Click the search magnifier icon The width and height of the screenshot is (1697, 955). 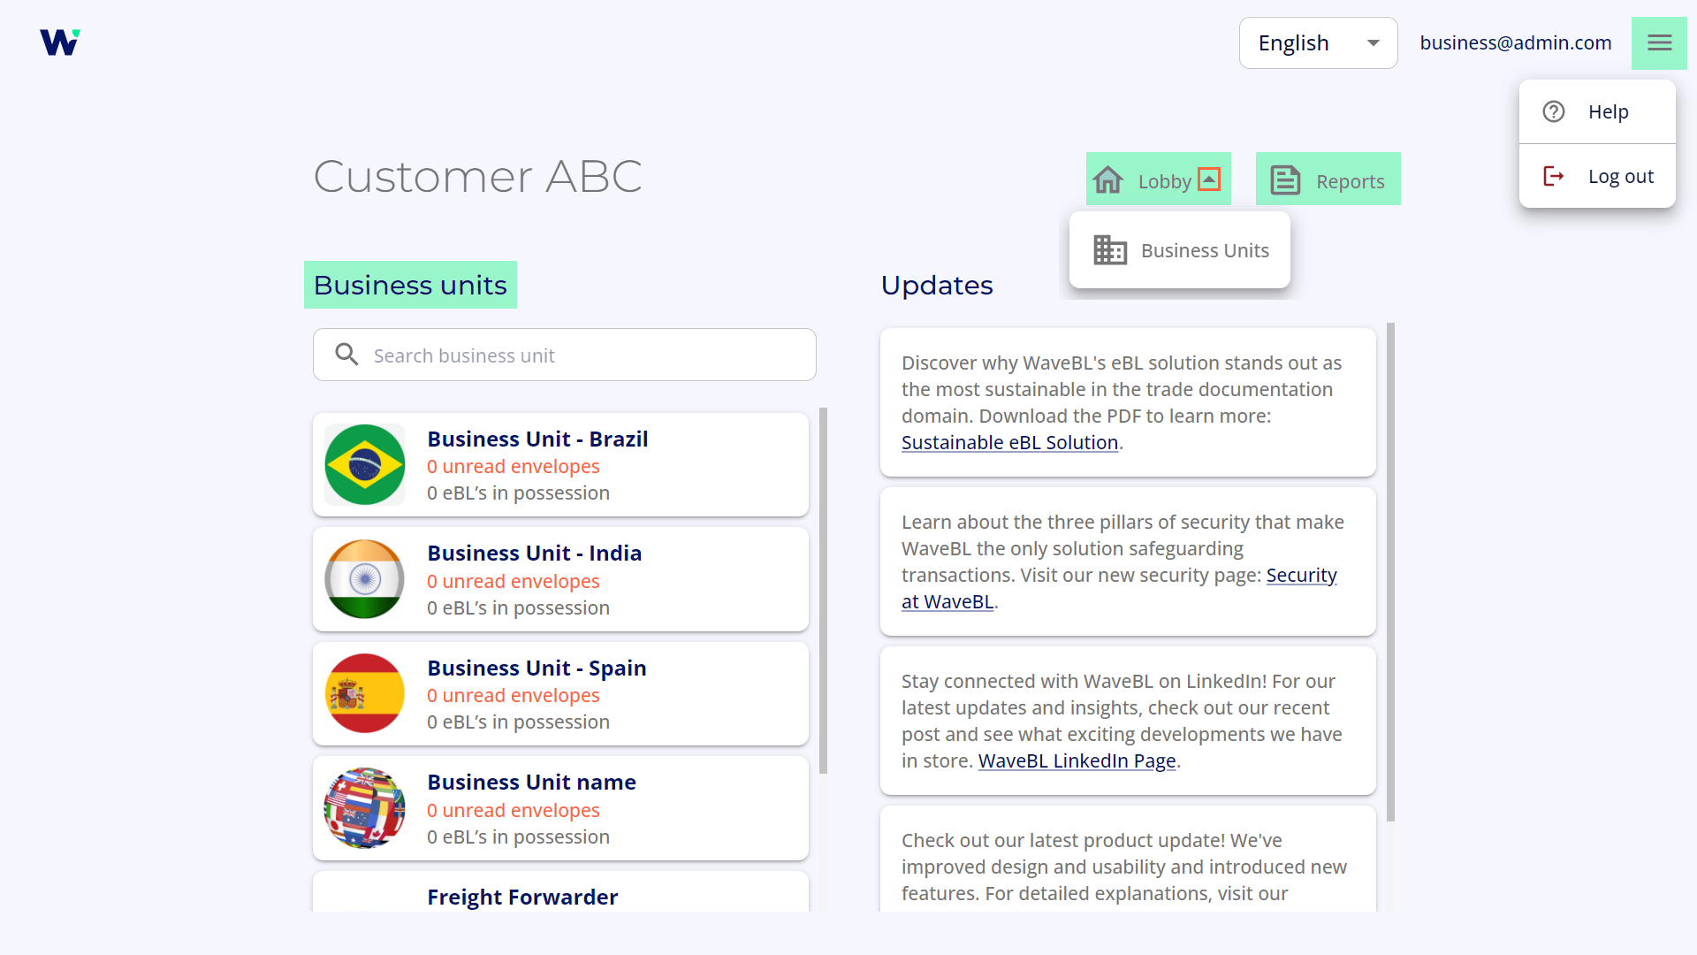pyautogui.click(x=346, y=355)
